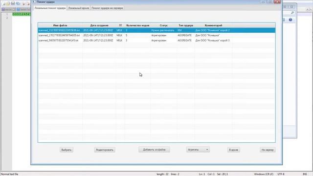Viewport: 313px width, 176px height.
Task: Switch to 'Пикинг ордера на сервере' tab
Action: point(107,8)
